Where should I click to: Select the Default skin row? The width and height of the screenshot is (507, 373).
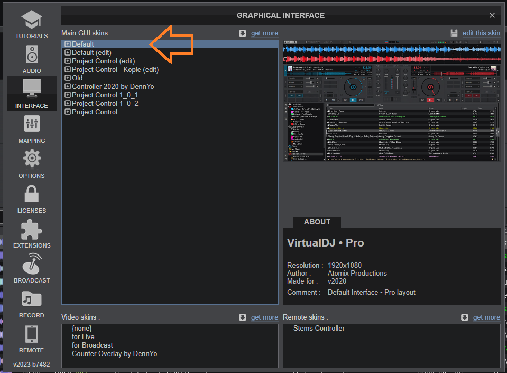[170, 44]
